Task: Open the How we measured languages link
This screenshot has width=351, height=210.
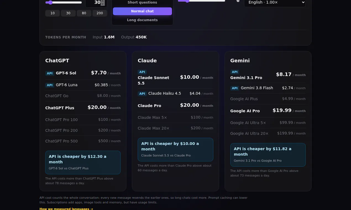Action: (x=66, y=209)
